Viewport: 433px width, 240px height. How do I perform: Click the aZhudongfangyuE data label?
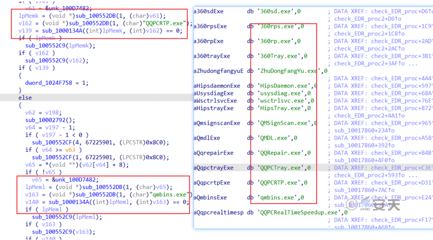[219, 71]
